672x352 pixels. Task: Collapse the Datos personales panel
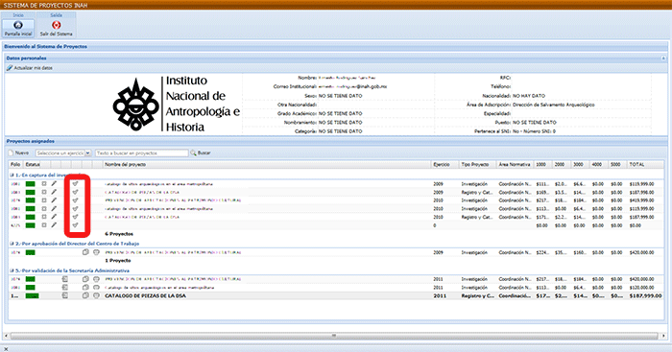pos(663,58)
